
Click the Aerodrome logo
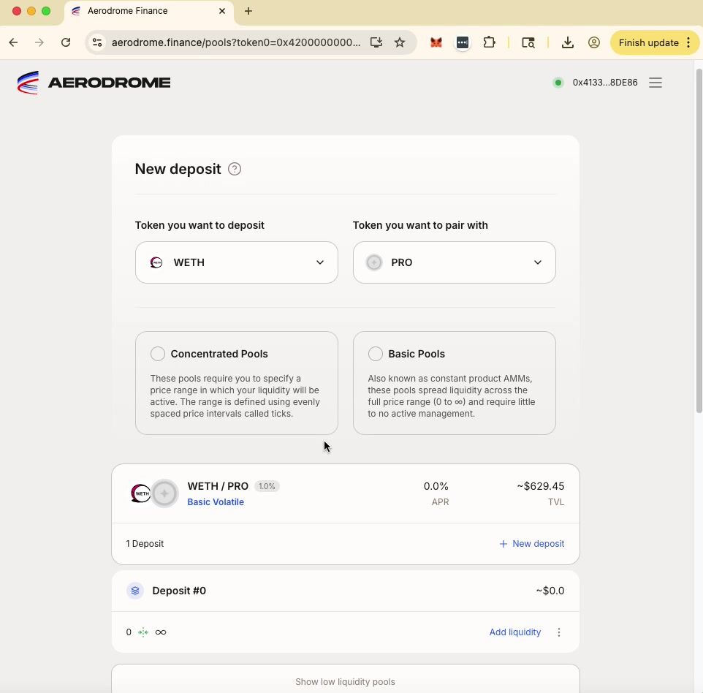point(94,83)
